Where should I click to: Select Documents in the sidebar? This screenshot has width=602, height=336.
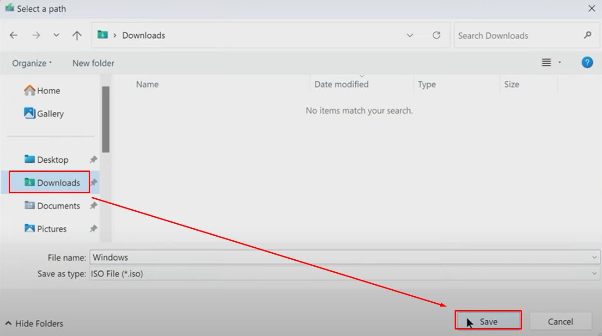(58, 206)
